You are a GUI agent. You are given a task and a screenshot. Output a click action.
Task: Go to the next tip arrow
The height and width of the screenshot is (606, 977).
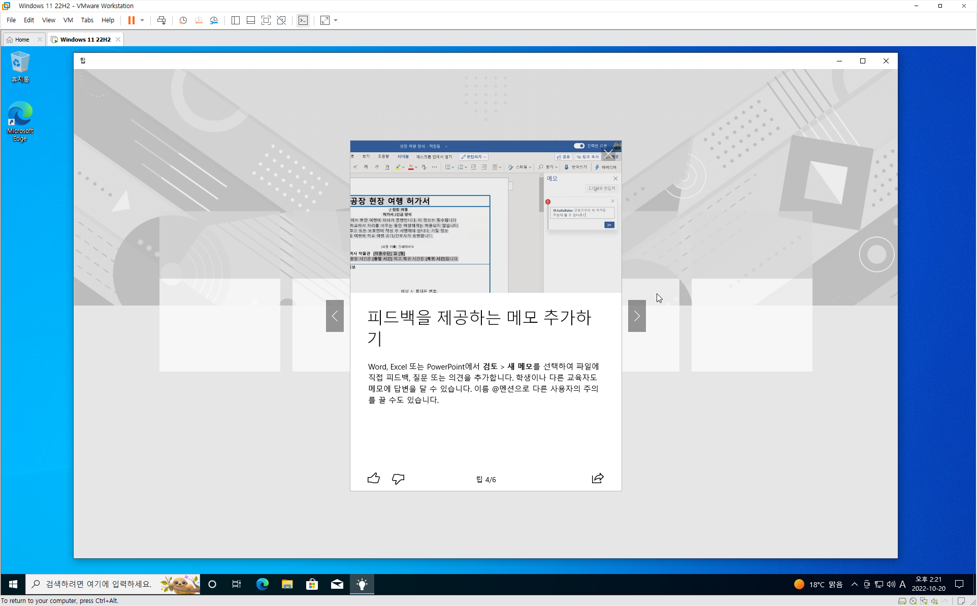tap(637, 316)
